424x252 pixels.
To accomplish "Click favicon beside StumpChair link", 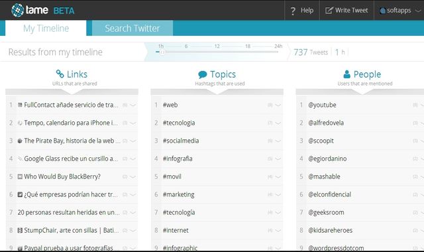I will [x=20, y=230].
